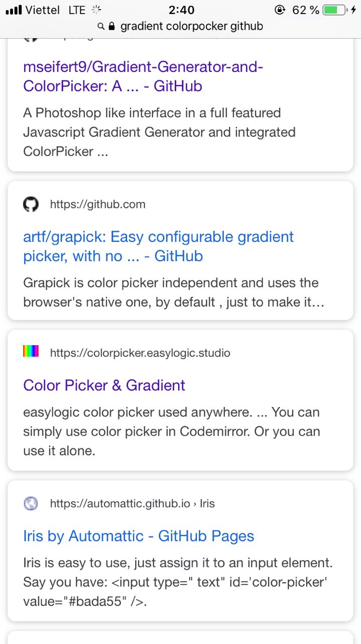The width and height of the screenshot is (361, 644).
Task: Tap the magnifier icon in address bar
Action: [x=101, y=26]
